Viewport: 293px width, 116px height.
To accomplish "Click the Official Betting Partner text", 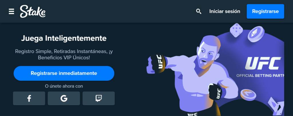I will 260,76.
